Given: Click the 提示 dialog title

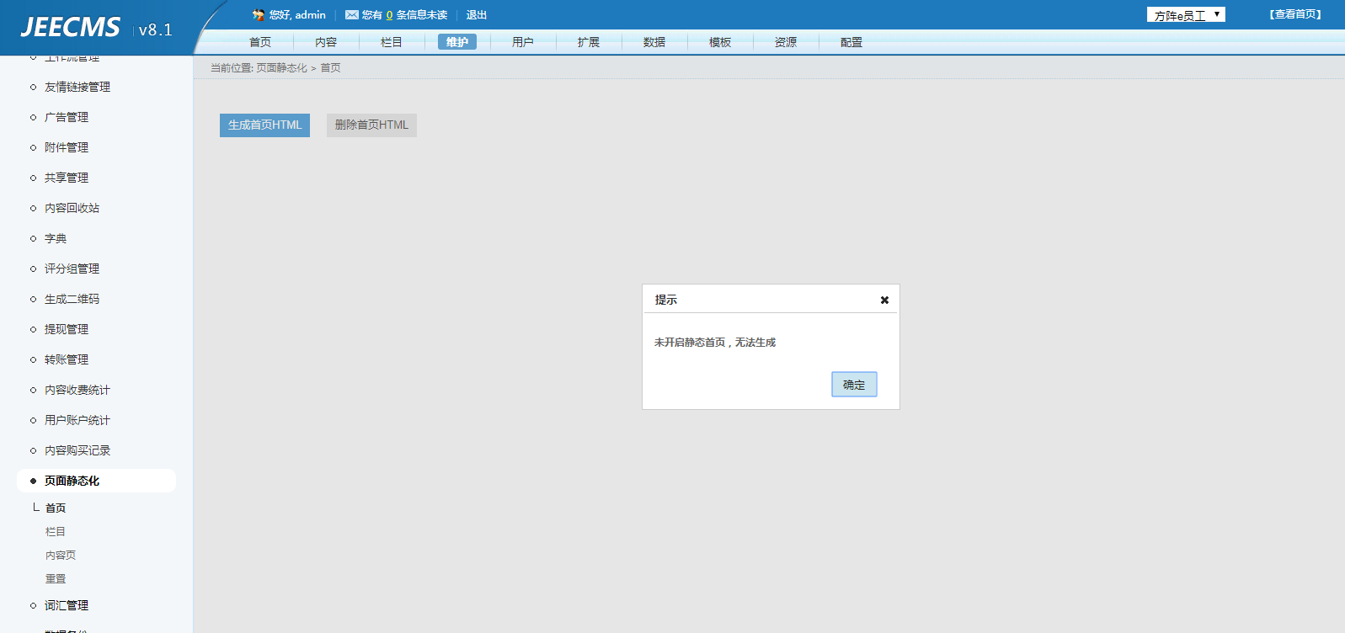Looking at the screenshot, I should (x=666, y=300).
